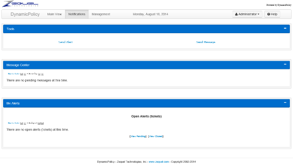Viewport: 293px width, 164px height.
Task: Click first Subject sort arrow
Action: 39,123
